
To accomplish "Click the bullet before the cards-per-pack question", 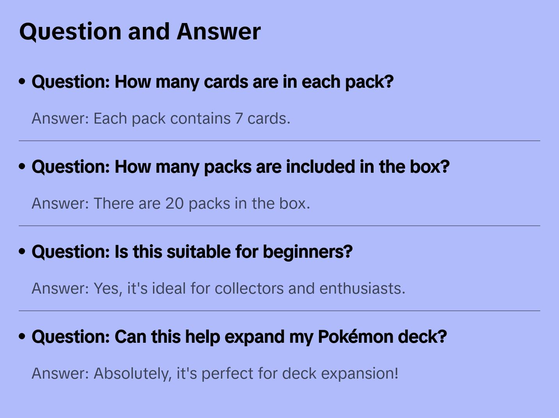I will tap(22, 81).
